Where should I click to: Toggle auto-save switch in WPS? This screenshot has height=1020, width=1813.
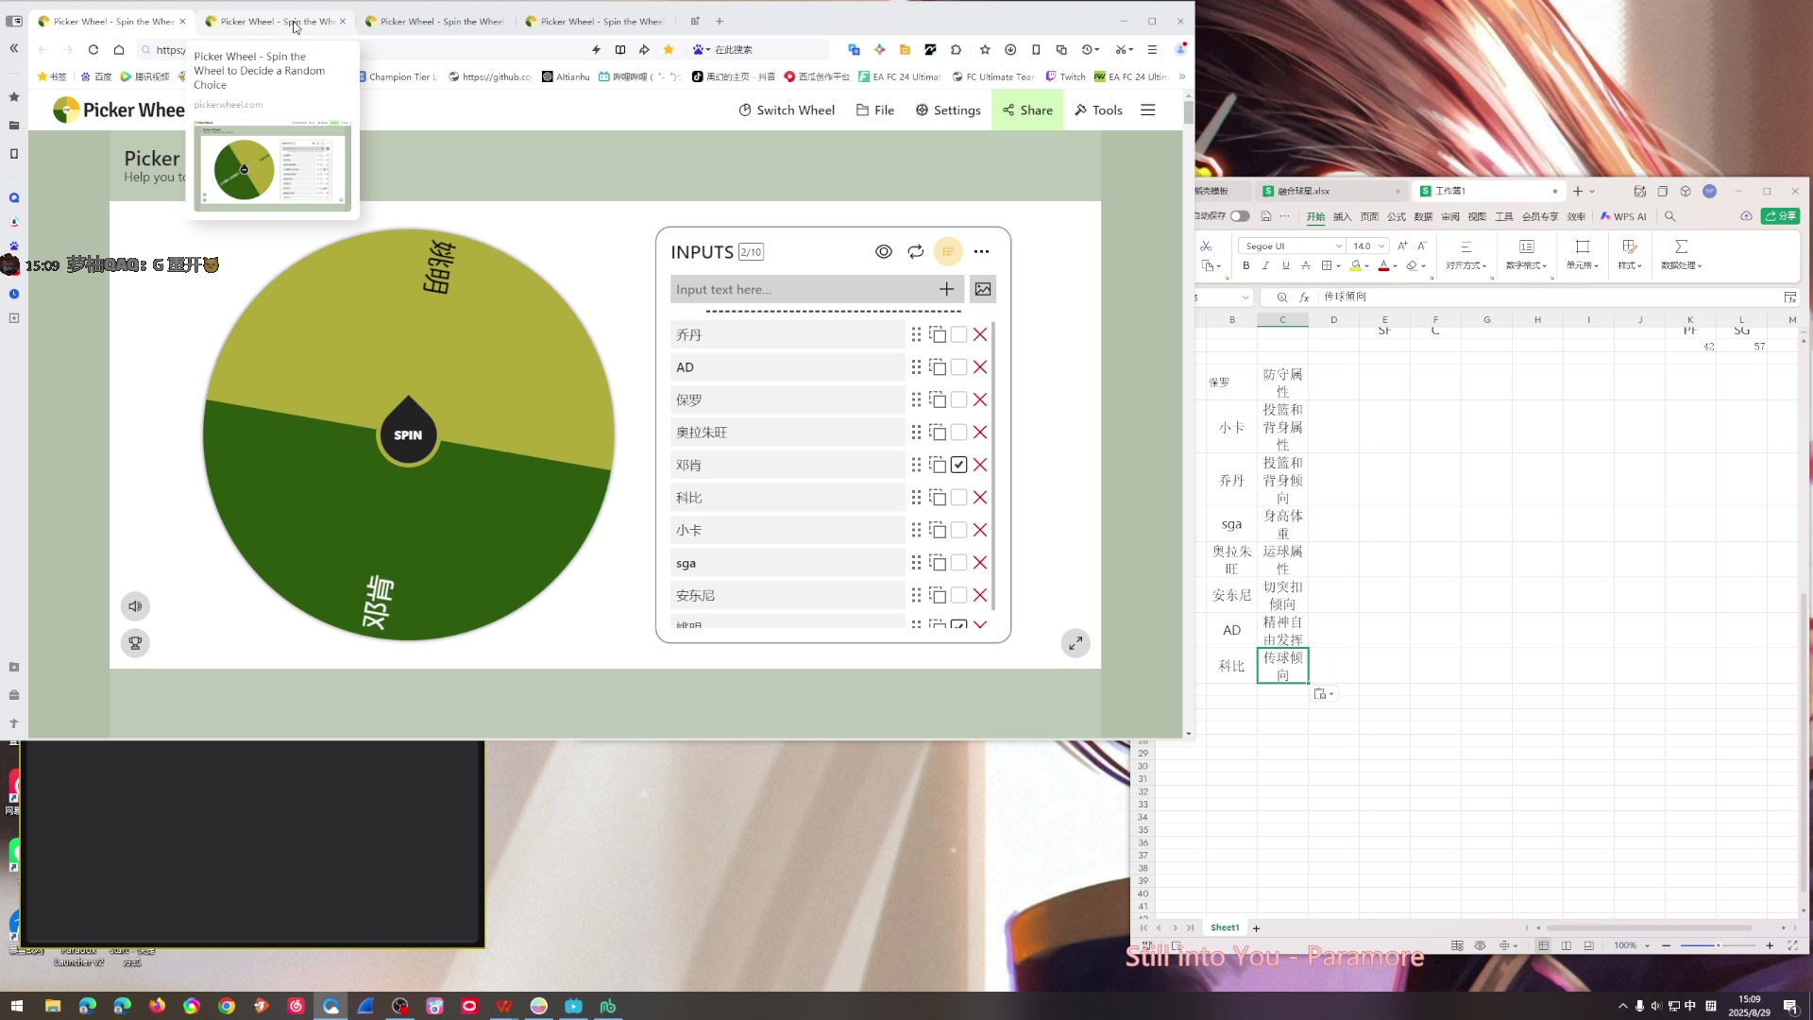click(x=1240, y=216)
